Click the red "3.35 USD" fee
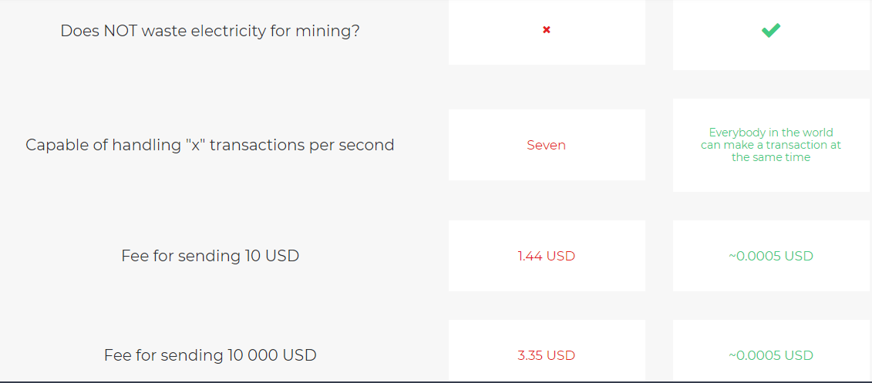The width and height of the screenshot is (872, 383). 546,355
